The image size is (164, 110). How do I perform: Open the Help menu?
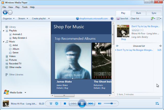(32, 7)
